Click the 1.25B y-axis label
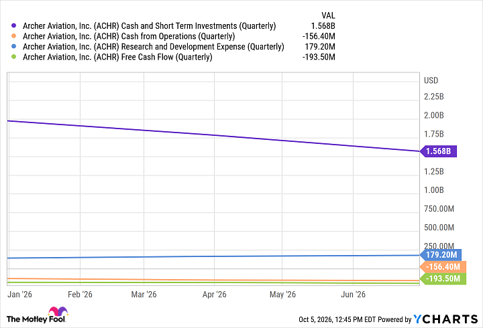The height and width of the screenshot is (328, 483). click(x=434, y=171)
